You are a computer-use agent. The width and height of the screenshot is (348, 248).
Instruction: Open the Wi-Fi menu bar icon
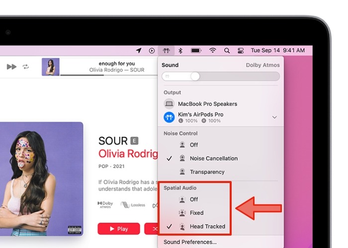pyautogui.click(x=213, y=51)
